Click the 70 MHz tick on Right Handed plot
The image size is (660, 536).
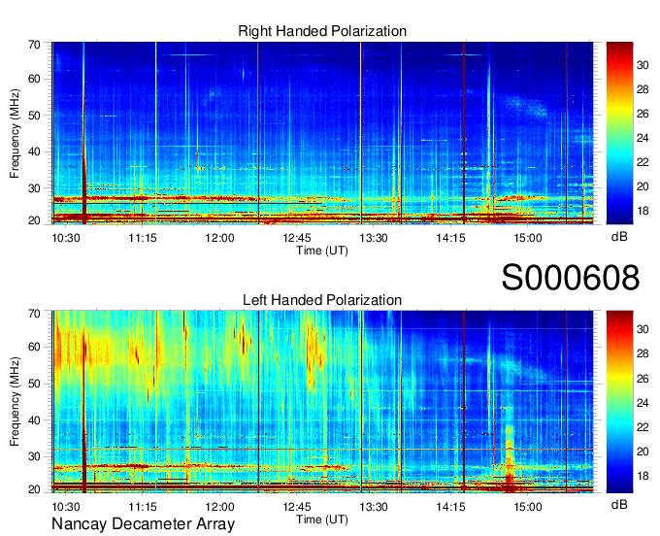[35, 45]
